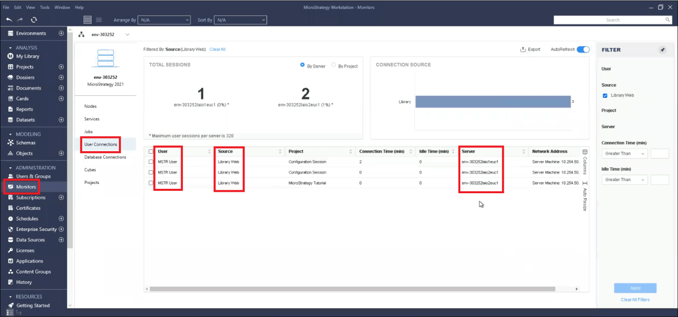Open Idle Time Greater Than dropdown
The image size is (678, 317).
point(625,180)
